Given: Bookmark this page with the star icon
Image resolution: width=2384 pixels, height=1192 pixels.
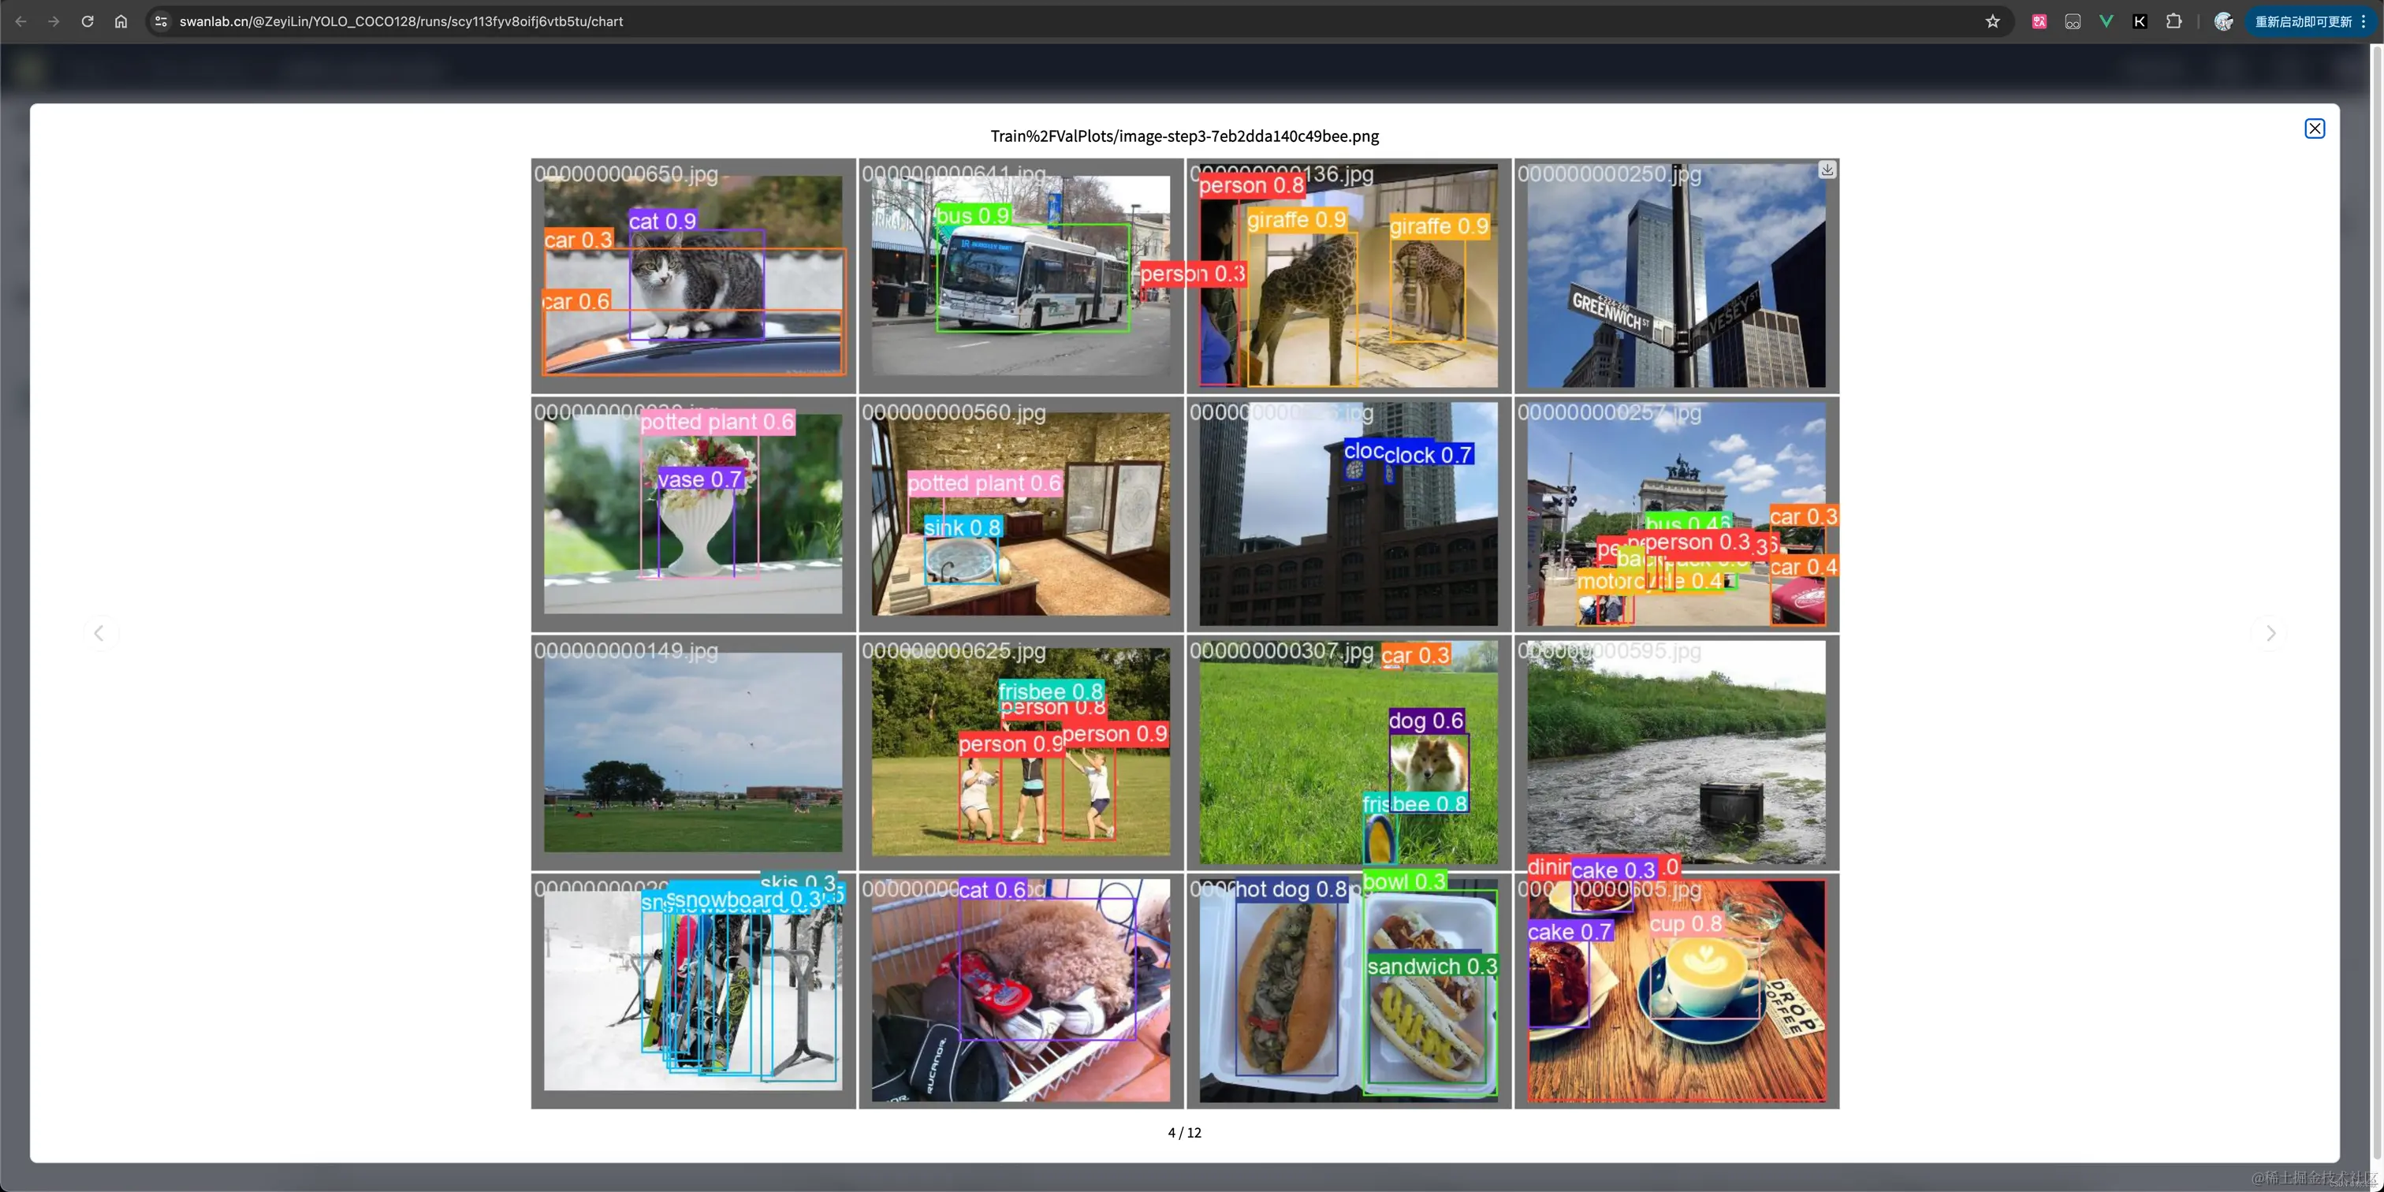Looking at the screenshot, I should [1991, 21].
